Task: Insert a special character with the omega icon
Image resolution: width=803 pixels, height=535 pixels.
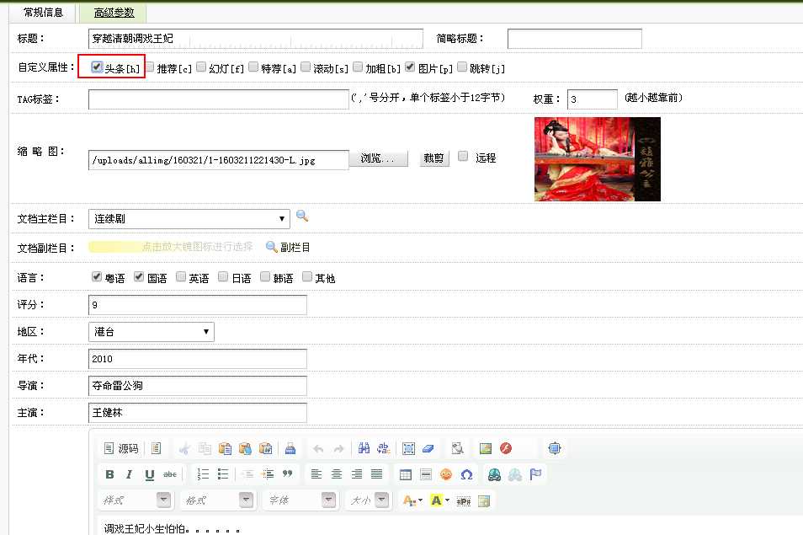Action: click(466, 474)
